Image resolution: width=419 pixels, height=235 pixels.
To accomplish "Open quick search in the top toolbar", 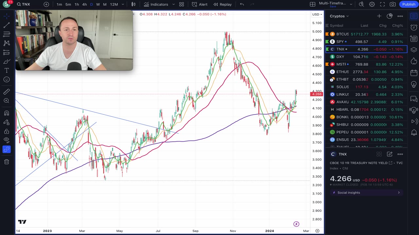I will click(361, 4).
